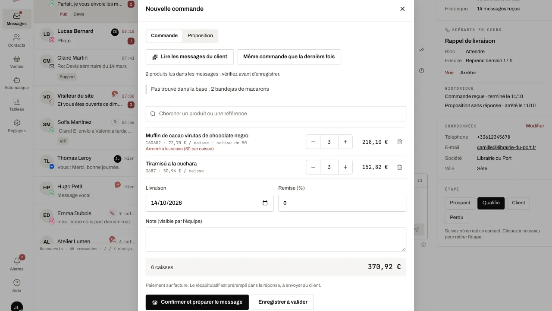This screenshot has width=552, height=311.
Task: Click the Remise (%) field
Action: [342, 203]
